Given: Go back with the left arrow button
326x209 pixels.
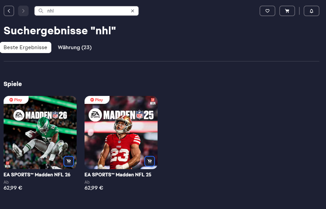Looking at the screenshot, I should click(9, 11).
